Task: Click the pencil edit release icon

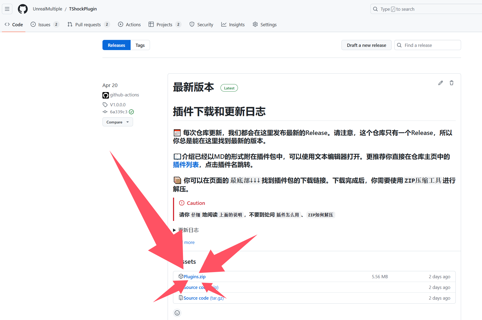Action: (x=440, y=83)
